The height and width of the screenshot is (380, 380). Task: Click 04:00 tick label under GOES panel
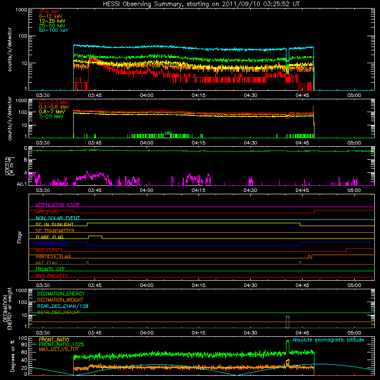click(147, 190)
